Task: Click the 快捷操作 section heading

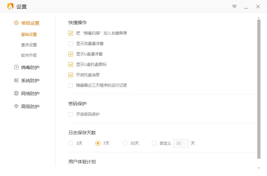Action: [77, 22]
